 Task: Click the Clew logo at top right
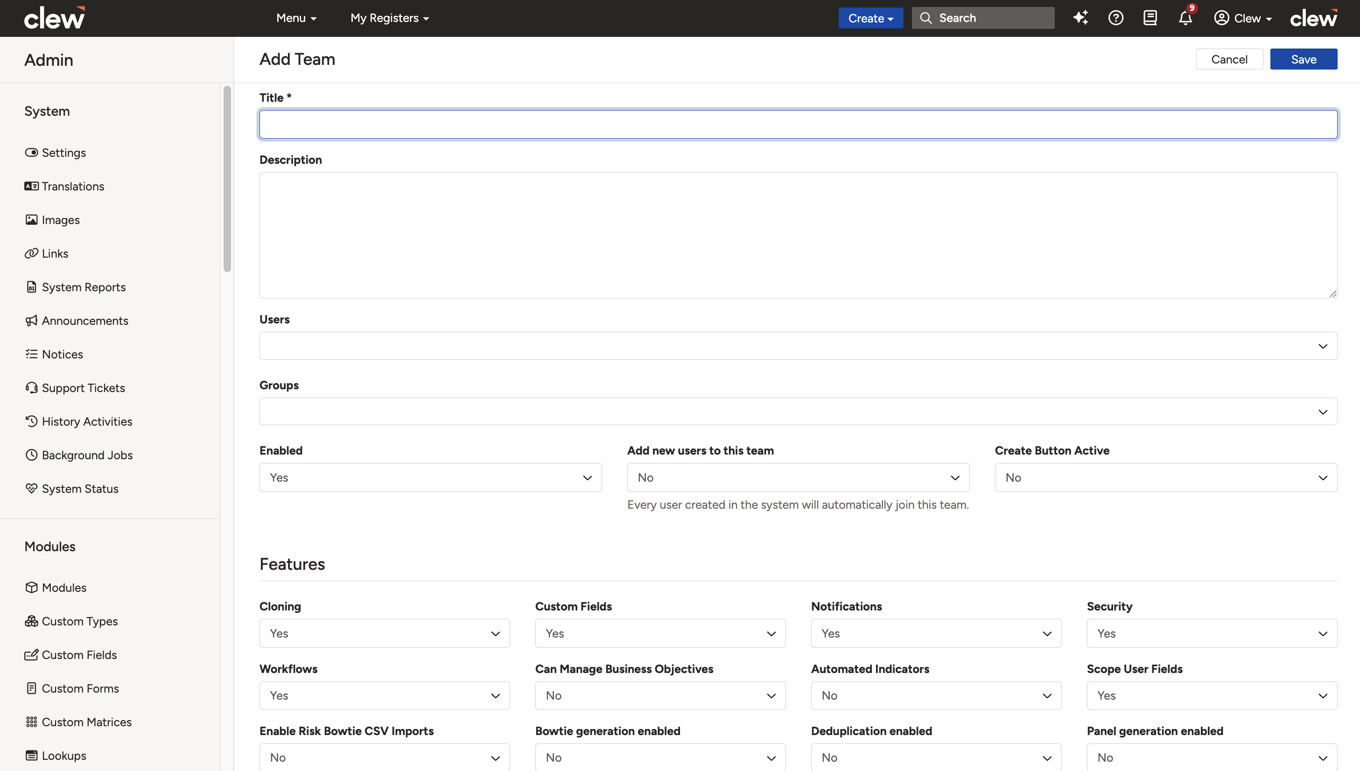[x=1313, y=18]
